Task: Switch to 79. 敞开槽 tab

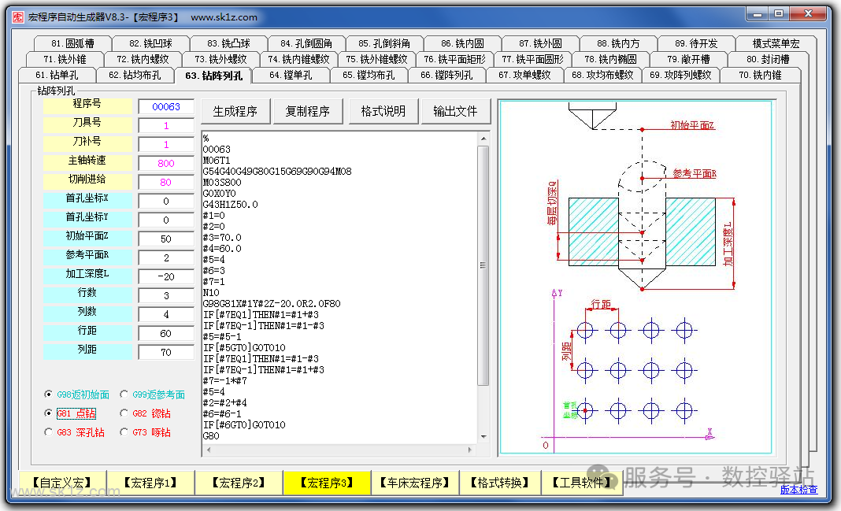Action: point(689,59)
